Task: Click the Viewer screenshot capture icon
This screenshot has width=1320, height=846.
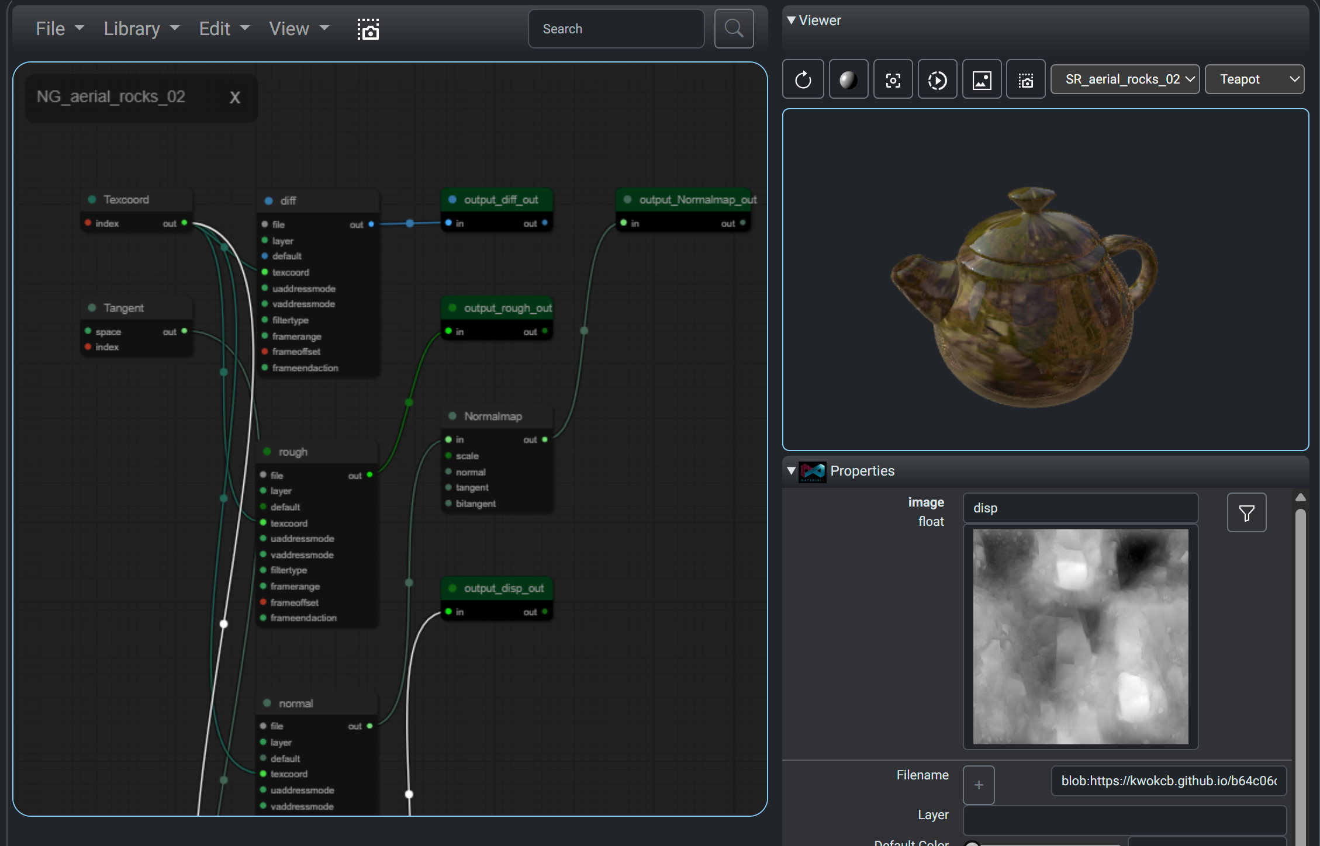Action: coord(1025,79)
